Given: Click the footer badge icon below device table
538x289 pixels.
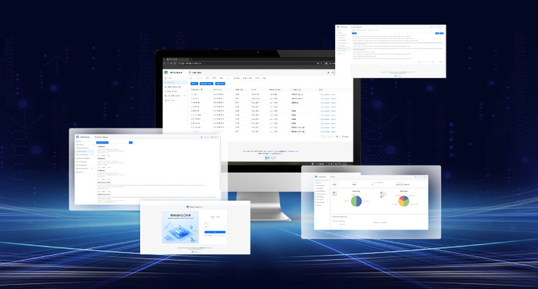Looking at the screenshot, I should [266, 158].
